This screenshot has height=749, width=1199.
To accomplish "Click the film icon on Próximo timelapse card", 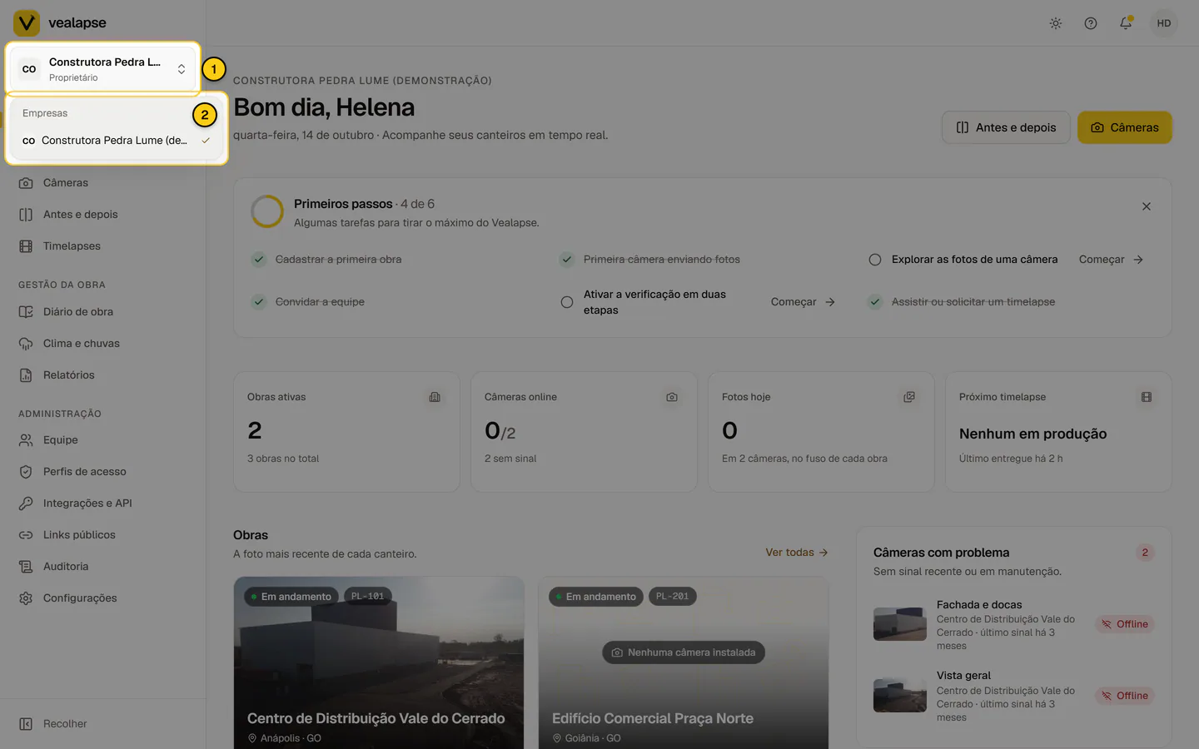I will tap(1147, 397).
